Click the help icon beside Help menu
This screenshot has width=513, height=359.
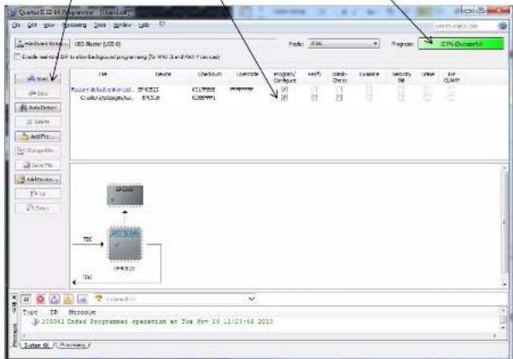click(x=162, y=24)
